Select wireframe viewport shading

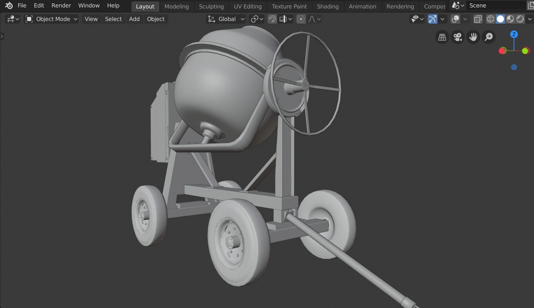491,19
